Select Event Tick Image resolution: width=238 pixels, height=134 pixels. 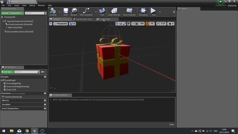coord(11,90)
